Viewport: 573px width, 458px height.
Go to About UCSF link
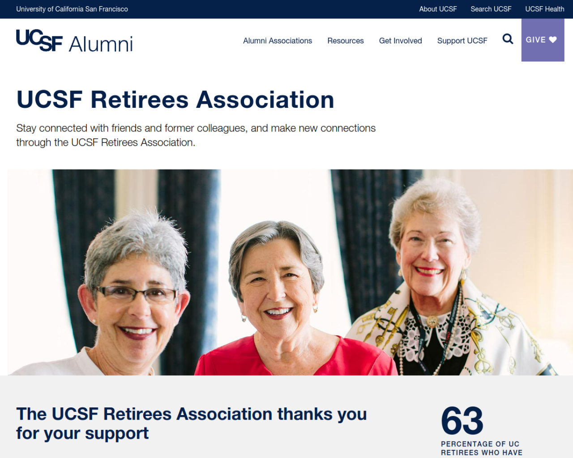pyautogui.click(x=438, y=9)
